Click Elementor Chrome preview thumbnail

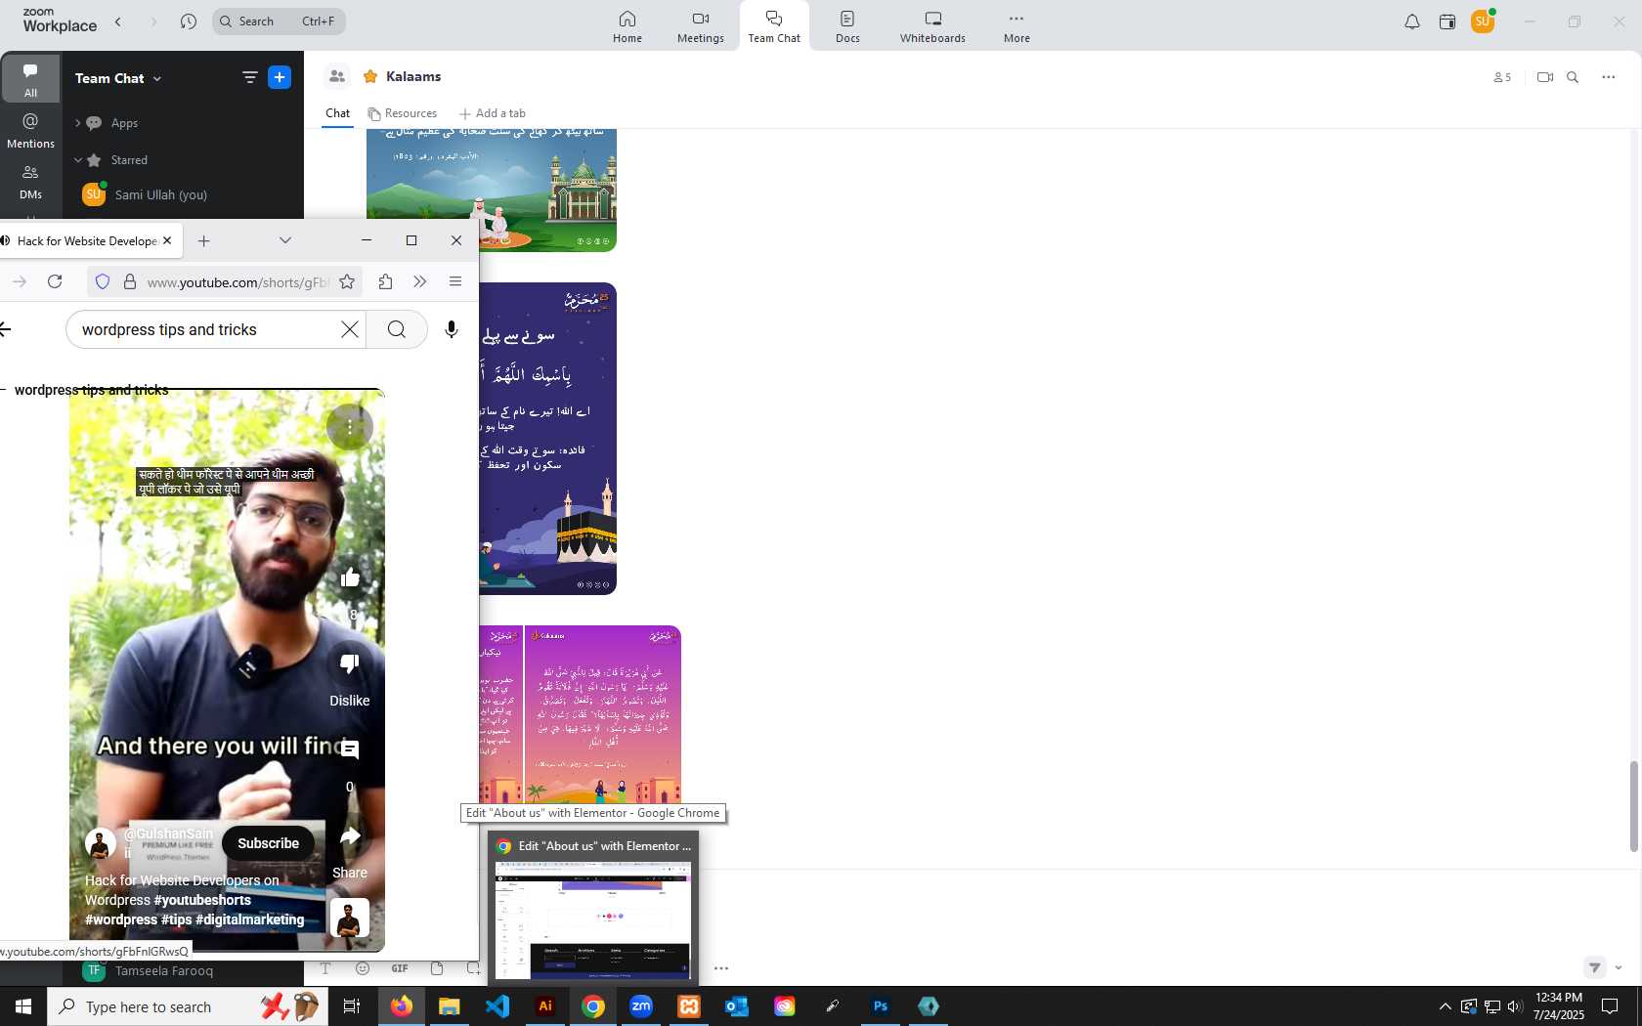pos(592,919)
